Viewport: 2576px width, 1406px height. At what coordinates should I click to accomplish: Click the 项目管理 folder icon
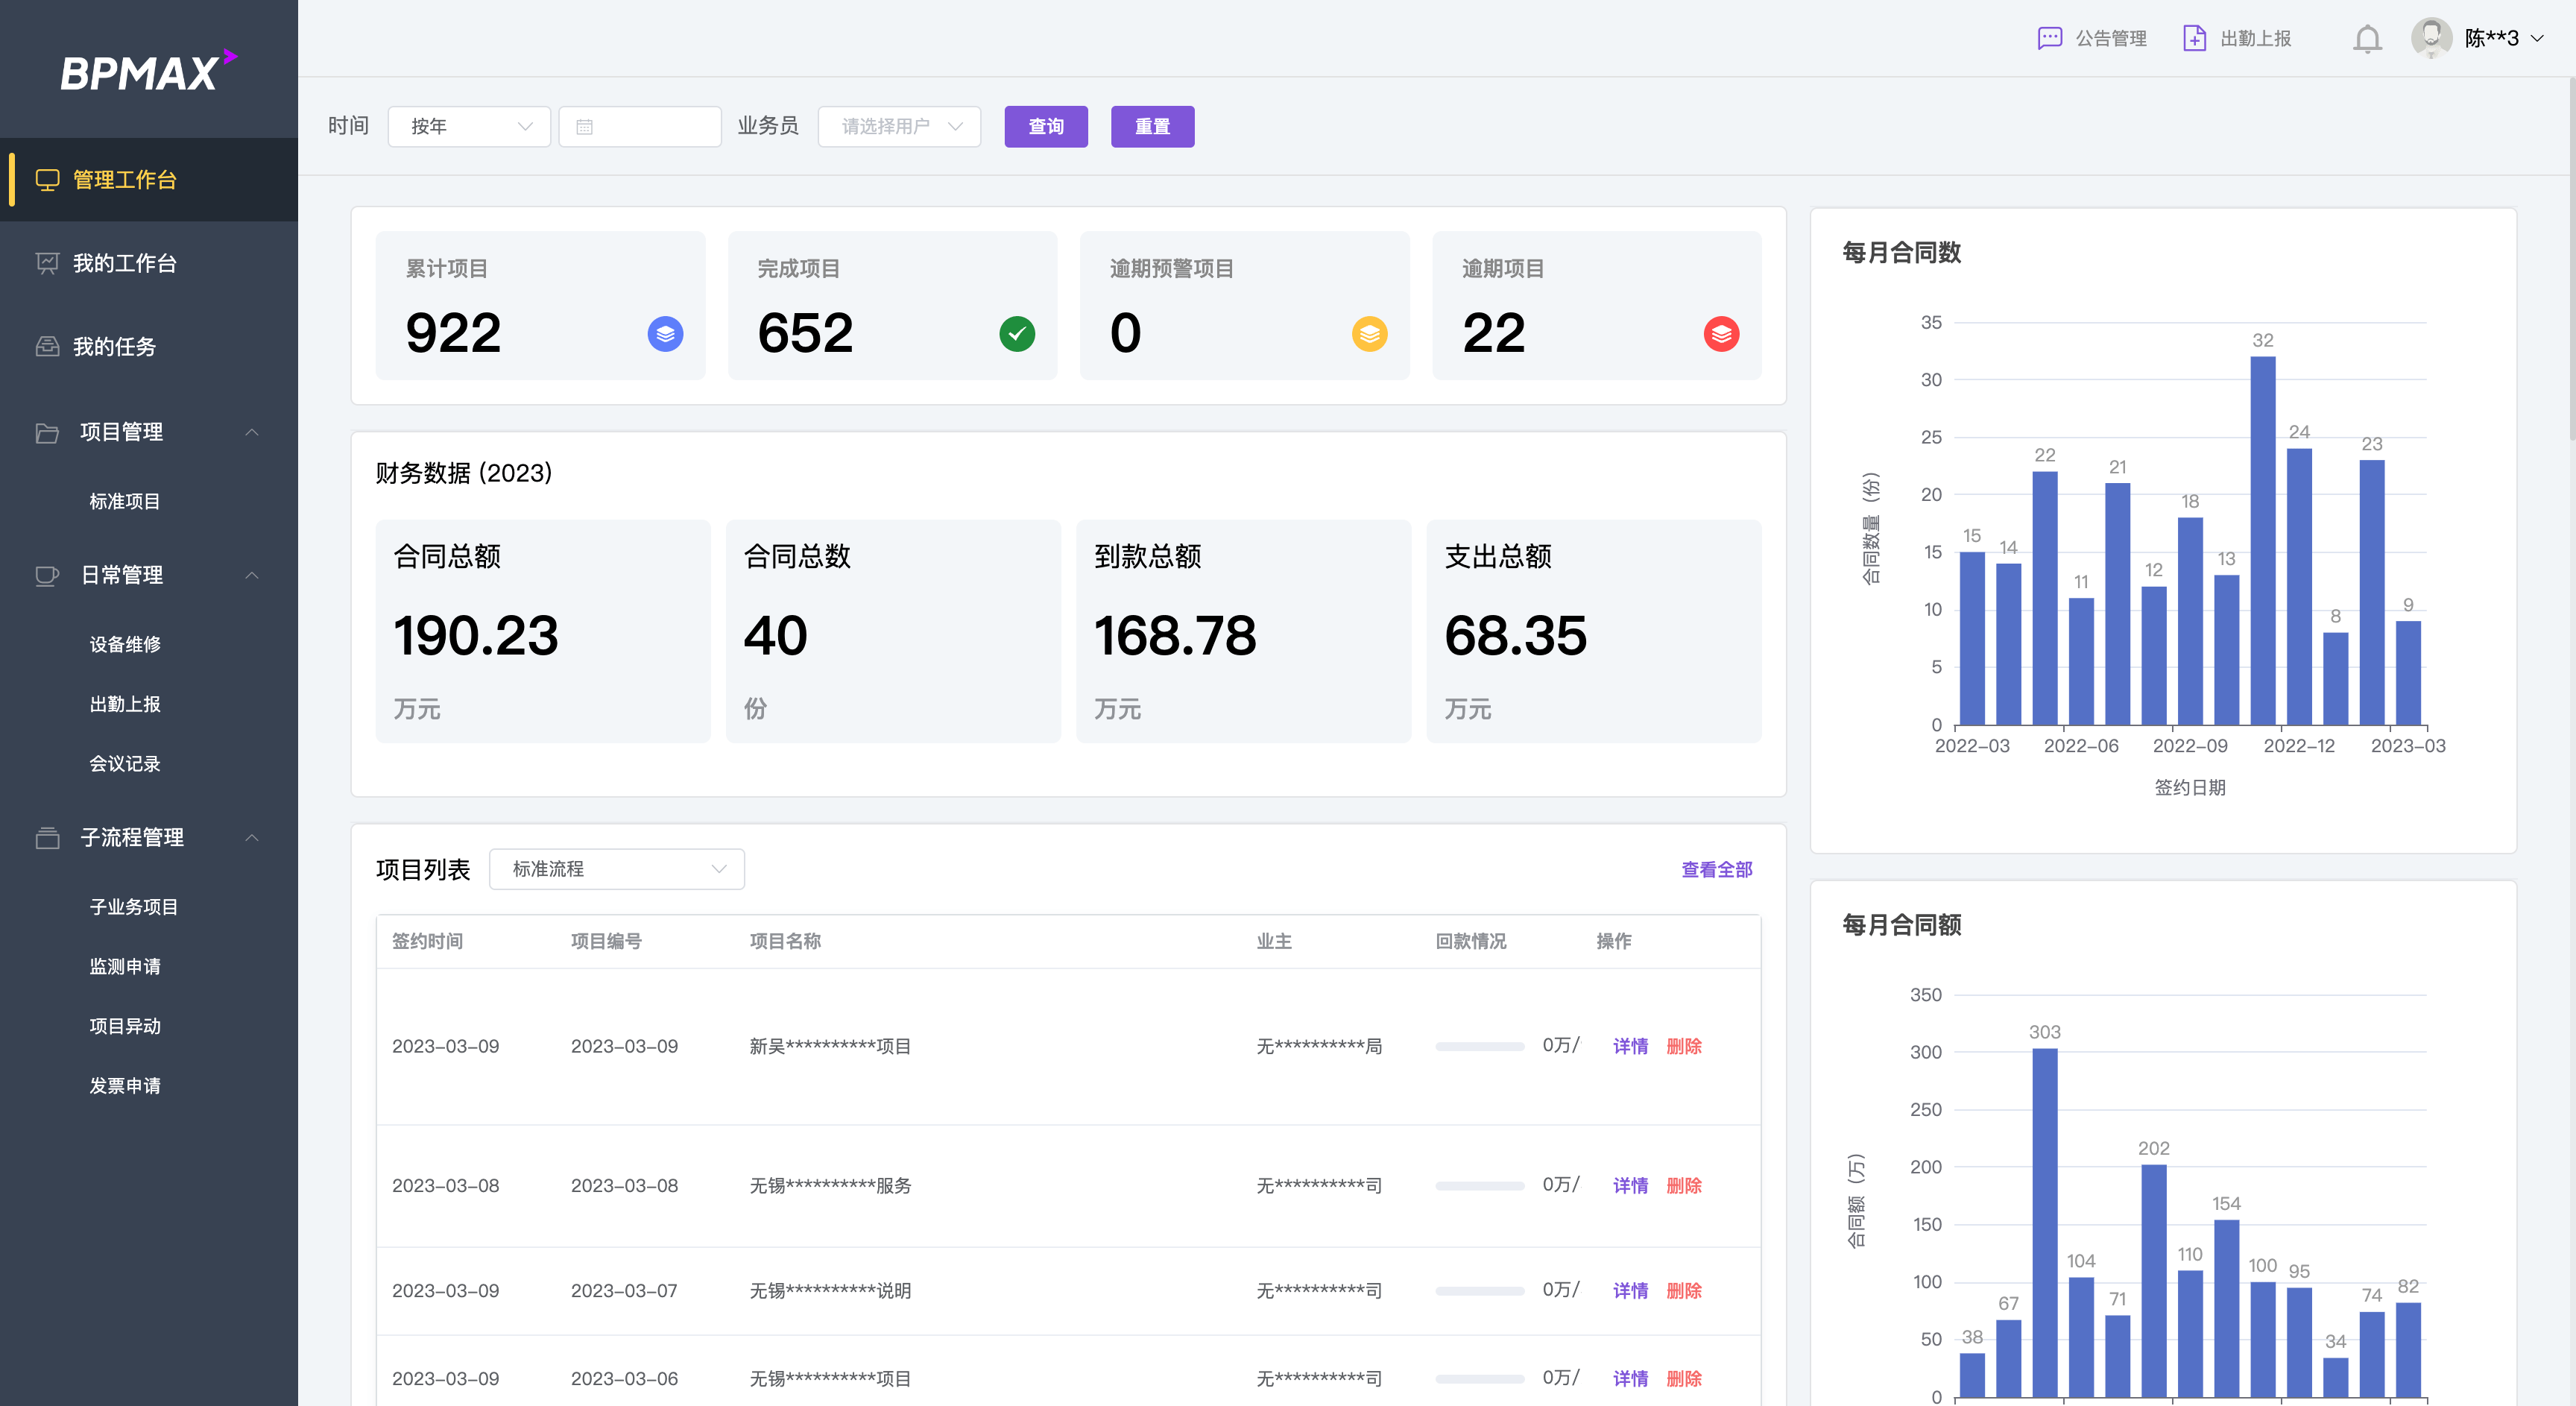point(47,432)
